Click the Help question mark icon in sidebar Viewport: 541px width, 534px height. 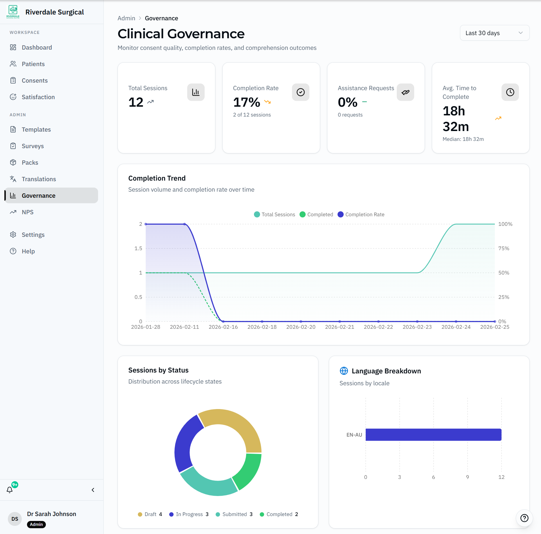(13, 251)
